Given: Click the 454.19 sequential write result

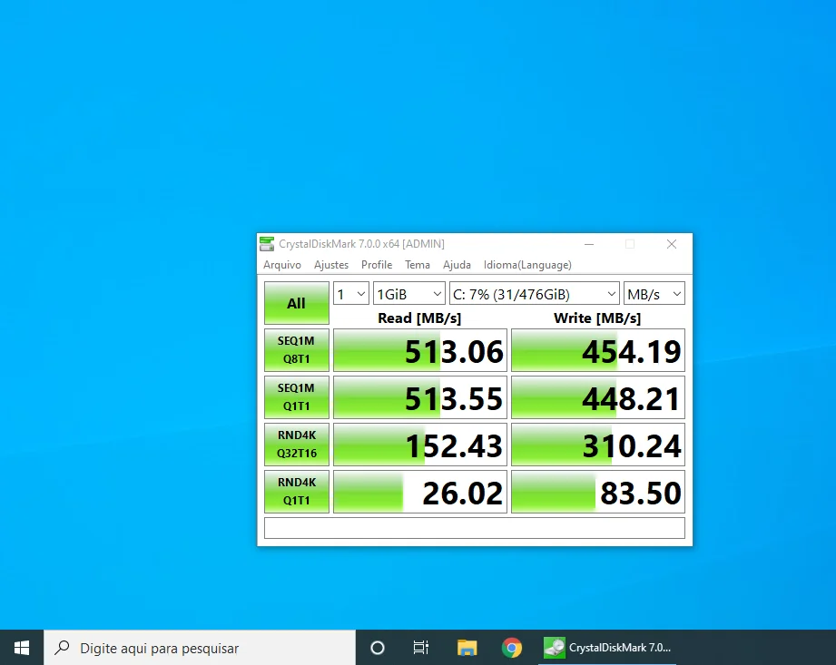Looking at the screenshot, I should tap(598, 350).
